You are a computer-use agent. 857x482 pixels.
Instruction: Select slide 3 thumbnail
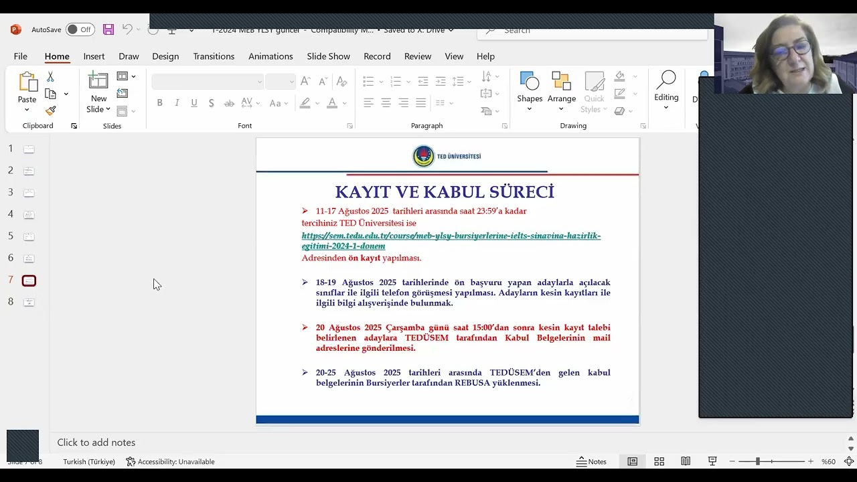[x=29, y=193]
